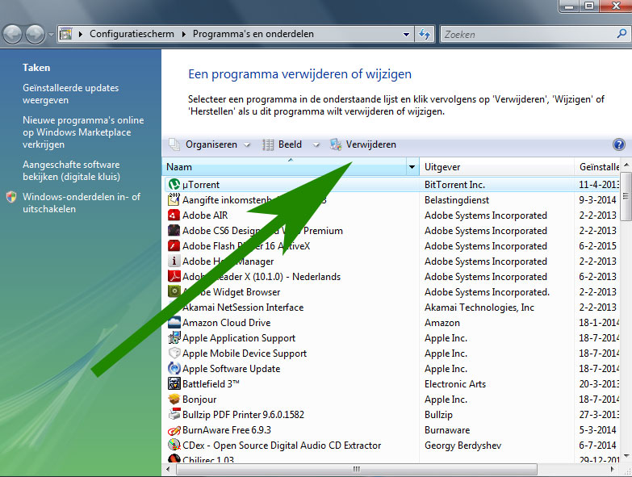Click the Apple Software Update icon

174,368
